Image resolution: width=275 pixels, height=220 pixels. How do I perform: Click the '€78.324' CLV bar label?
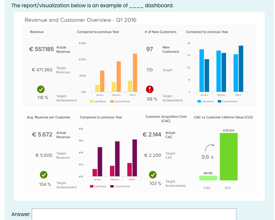coord(228,130)
